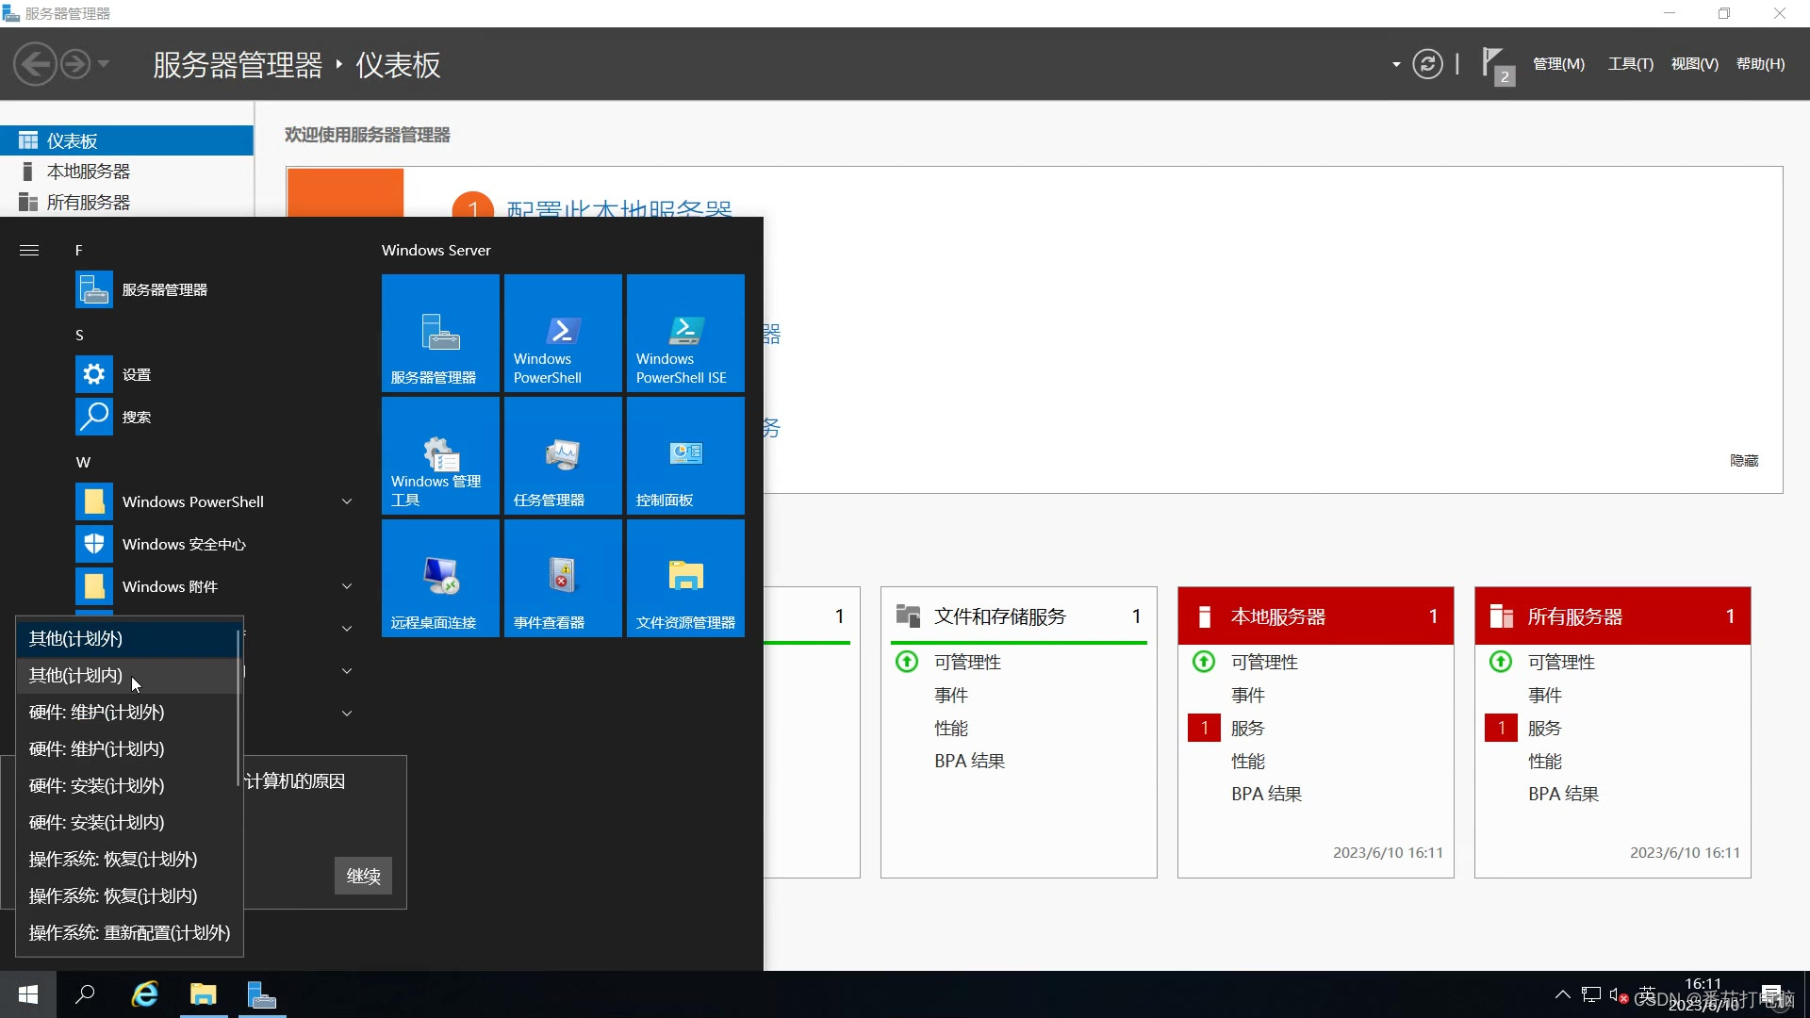Choose 操作系统: 恢复(计划外)
Screen dimensions: 1810x1018
pos(126,859)
